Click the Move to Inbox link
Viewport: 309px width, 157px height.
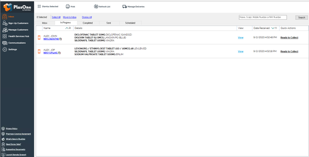[70, 17]
